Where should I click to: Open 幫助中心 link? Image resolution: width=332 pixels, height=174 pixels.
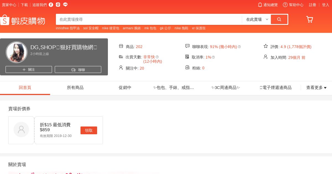296,5
